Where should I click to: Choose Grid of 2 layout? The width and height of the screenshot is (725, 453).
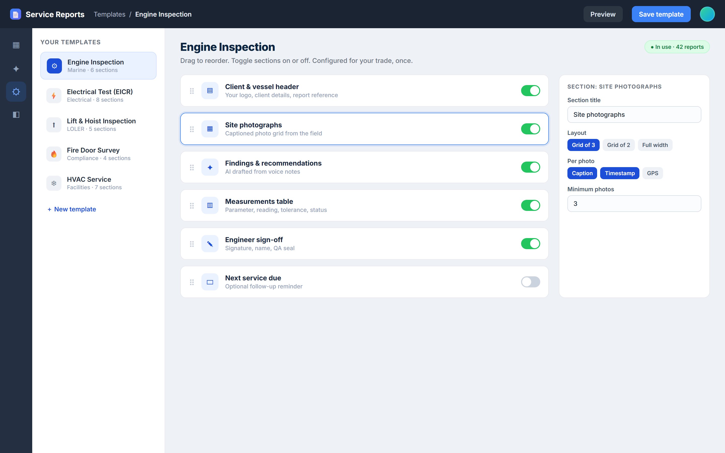pos(618,145)
